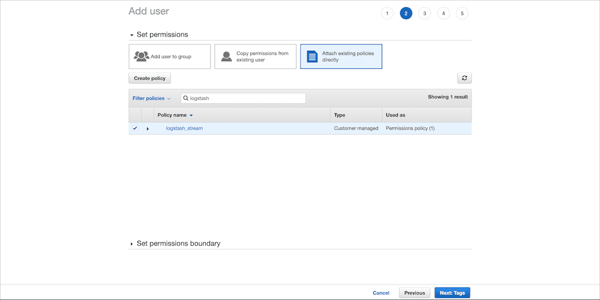
Task: Click the Cancel link
Action: [x=381, y=293]
